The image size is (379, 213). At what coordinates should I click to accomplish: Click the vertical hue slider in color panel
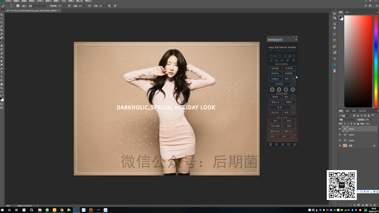[376, 61]
